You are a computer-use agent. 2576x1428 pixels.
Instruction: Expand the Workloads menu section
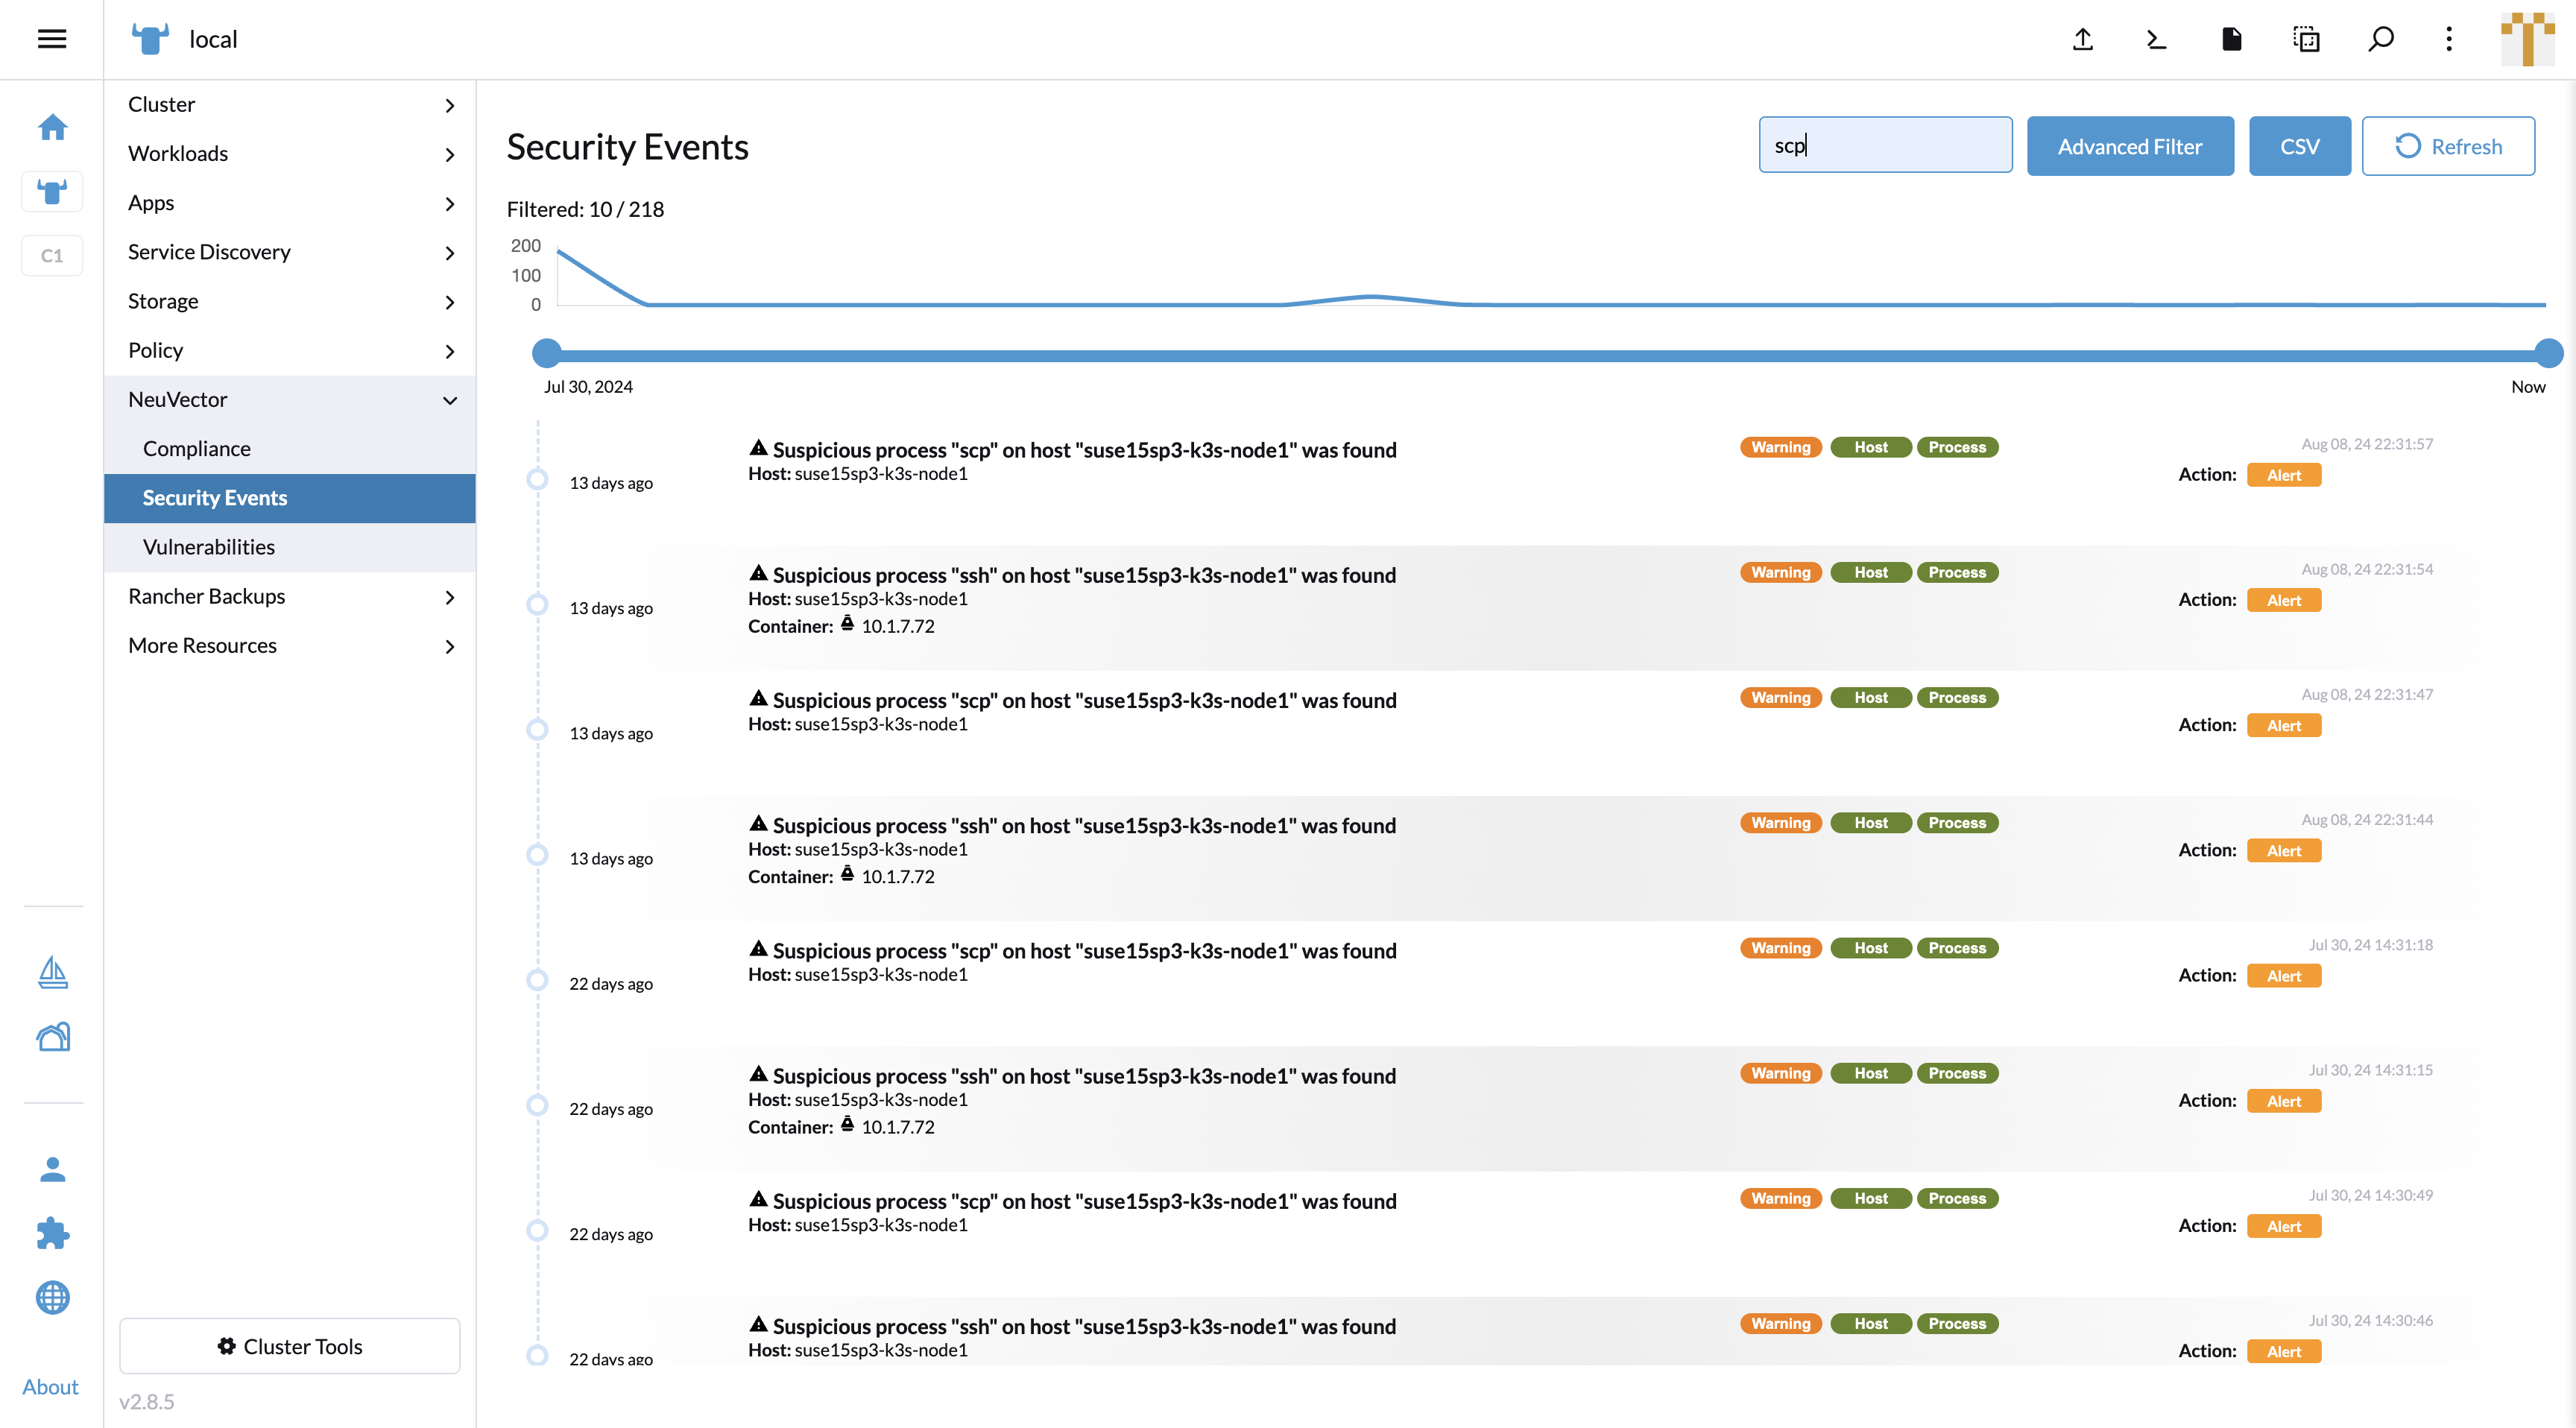289,154
